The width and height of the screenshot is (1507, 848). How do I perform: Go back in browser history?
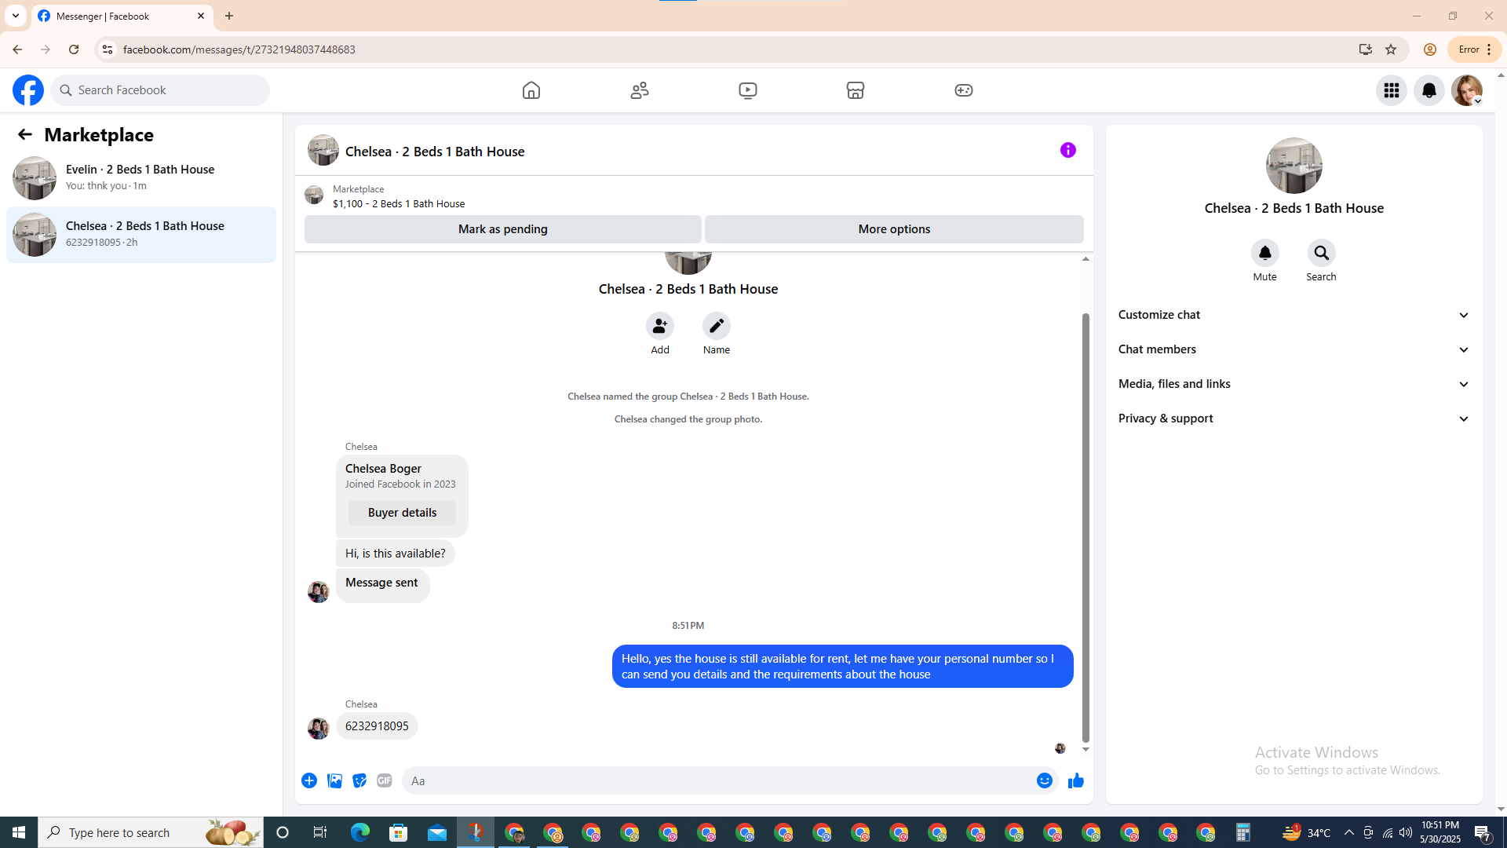point(17,49)
